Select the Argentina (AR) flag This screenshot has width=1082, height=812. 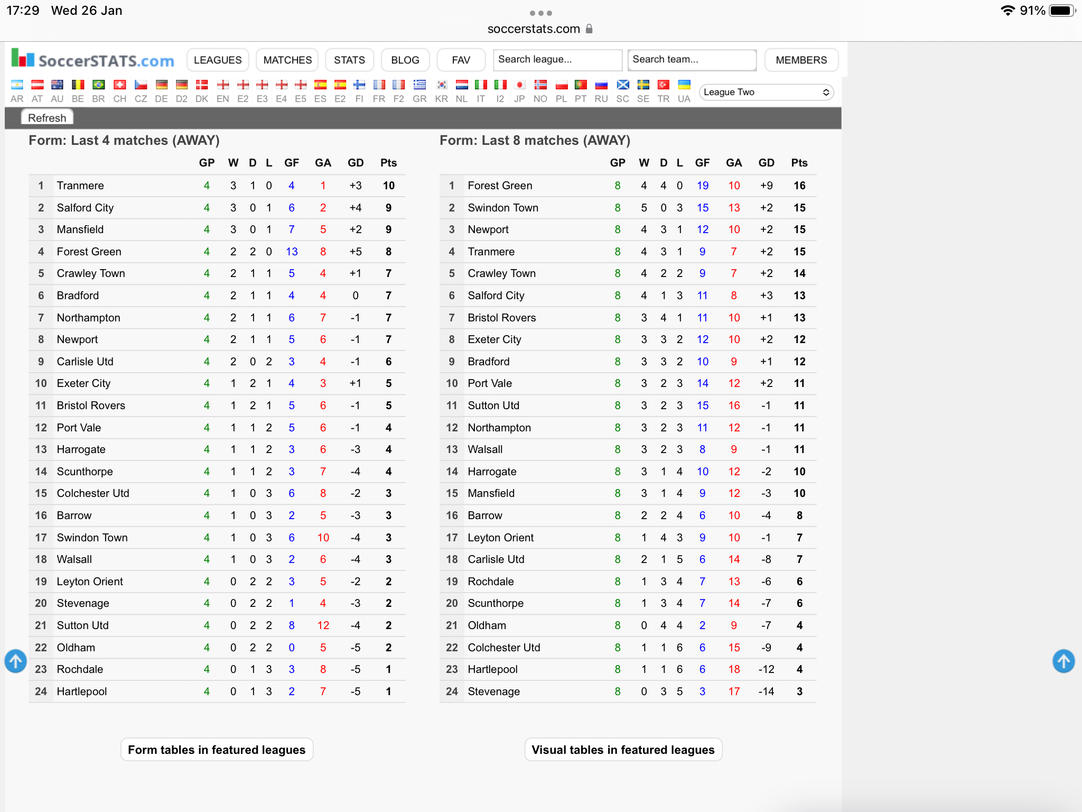[17, 85]
